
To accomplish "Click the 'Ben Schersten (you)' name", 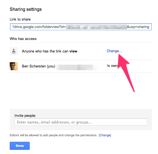I will click(x=39, y=66).
